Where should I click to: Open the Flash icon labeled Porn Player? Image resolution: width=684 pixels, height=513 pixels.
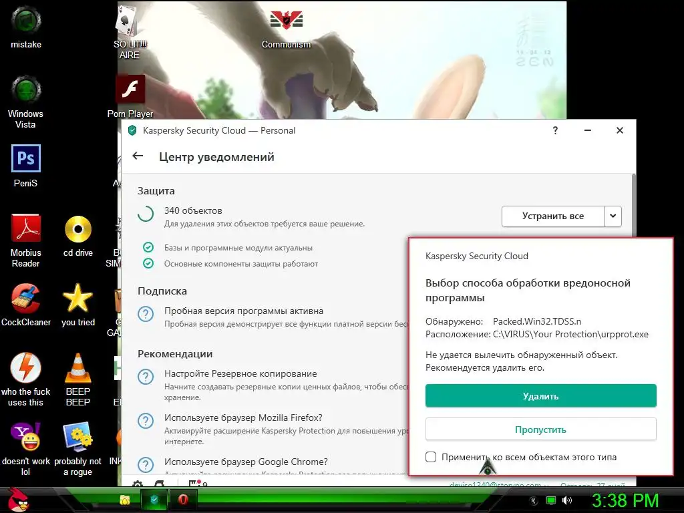tap(130, 96)
